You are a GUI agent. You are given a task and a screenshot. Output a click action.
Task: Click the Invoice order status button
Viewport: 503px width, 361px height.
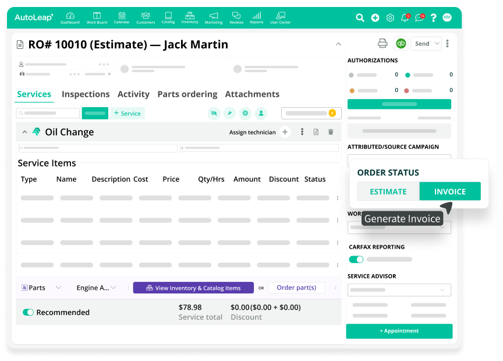(450, 192)
